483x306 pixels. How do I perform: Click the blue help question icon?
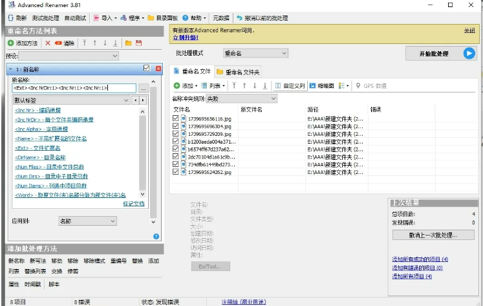pyautogui.click(x=156, y=236)
